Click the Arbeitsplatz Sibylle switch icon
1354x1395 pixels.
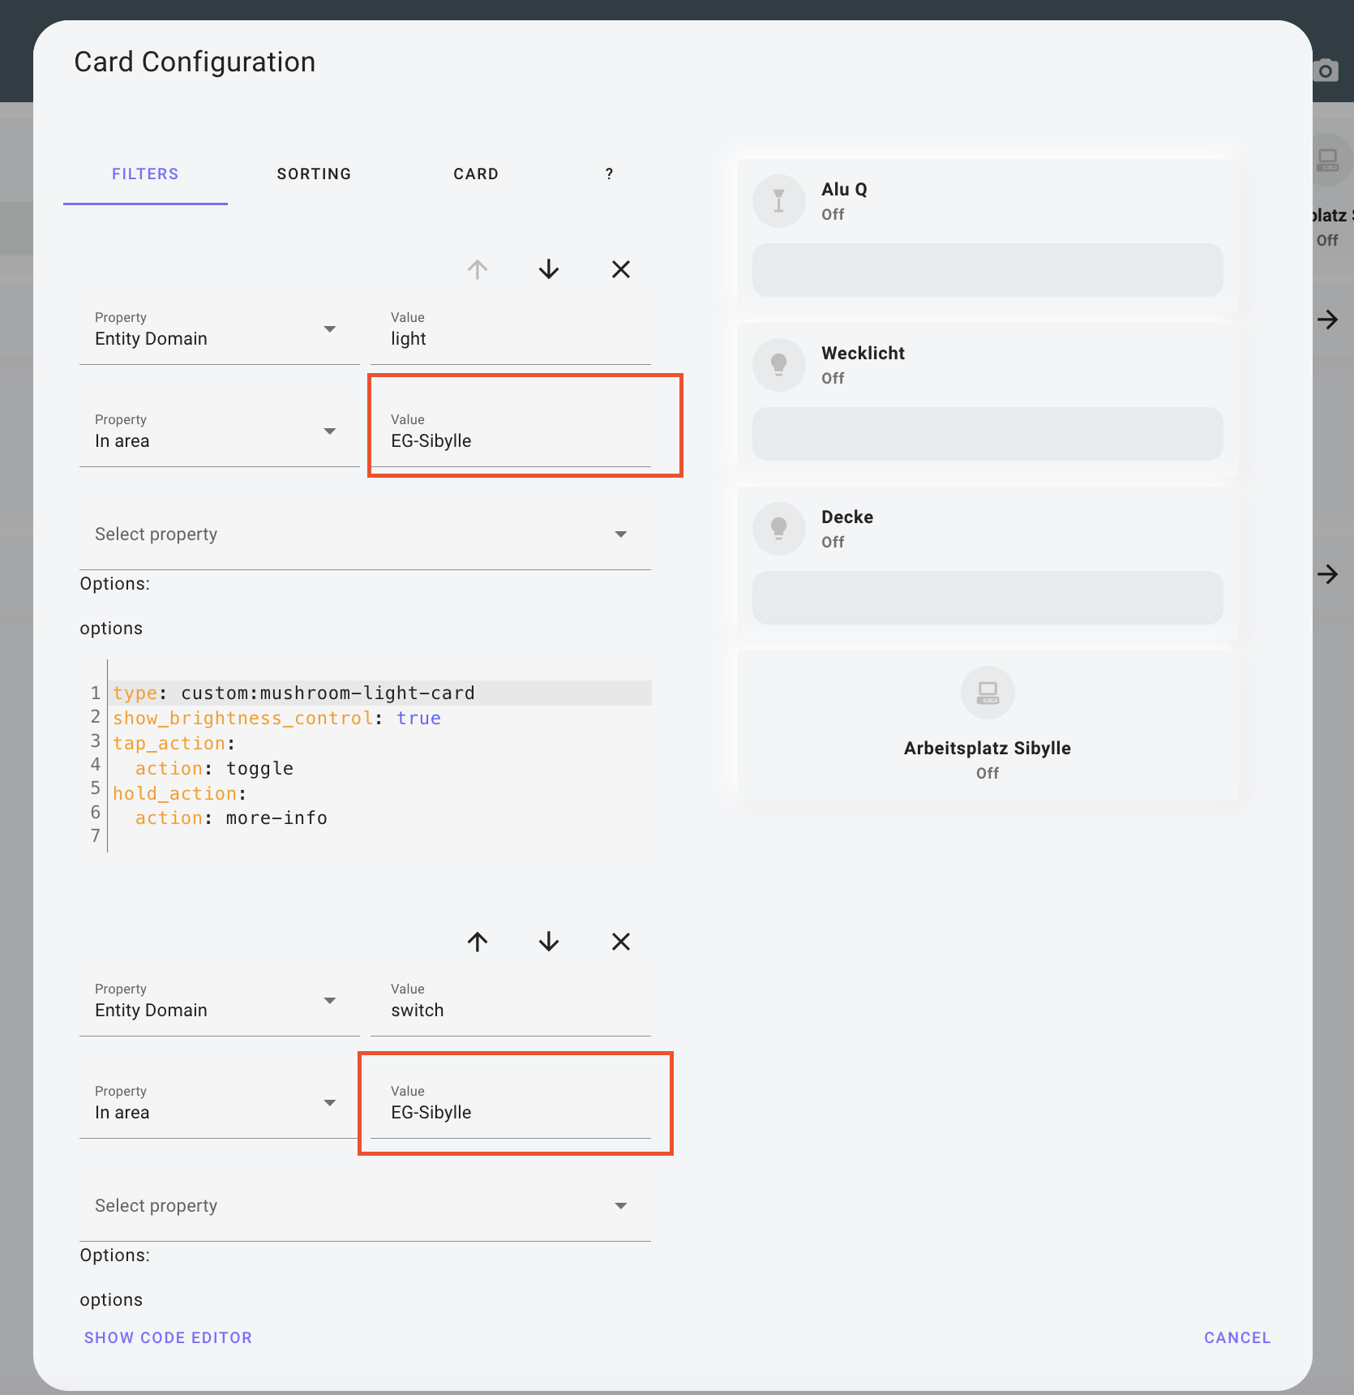point(988,693)
